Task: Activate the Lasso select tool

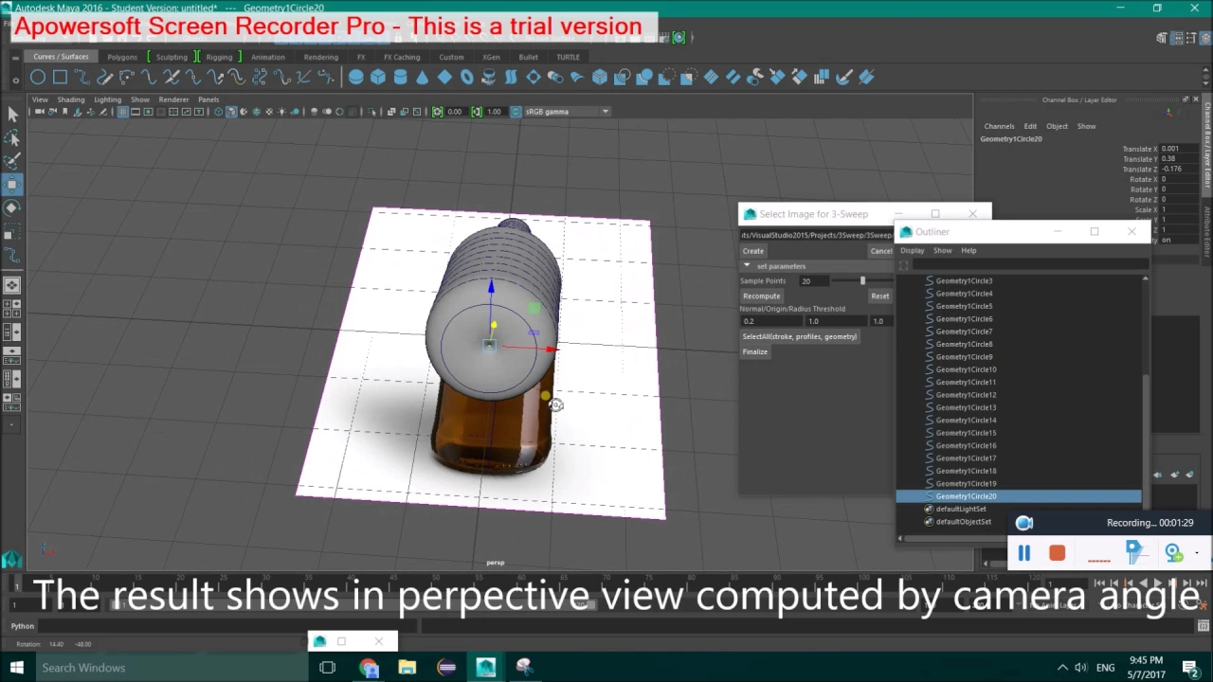Action: tap(12, 138)
